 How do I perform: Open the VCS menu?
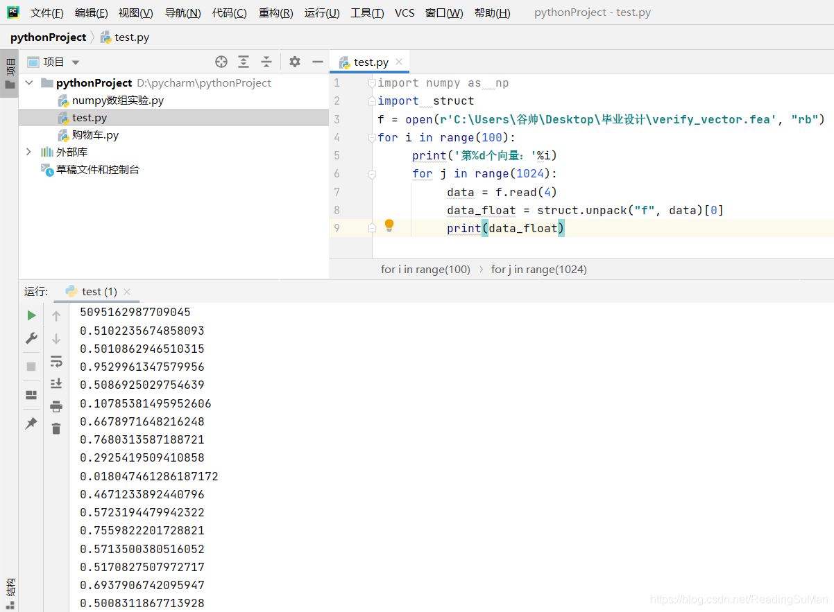(x=405, y=13)
